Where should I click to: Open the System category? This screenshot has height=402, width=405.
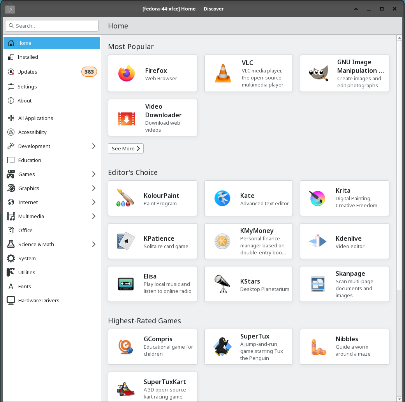click(x=52, y=258)
